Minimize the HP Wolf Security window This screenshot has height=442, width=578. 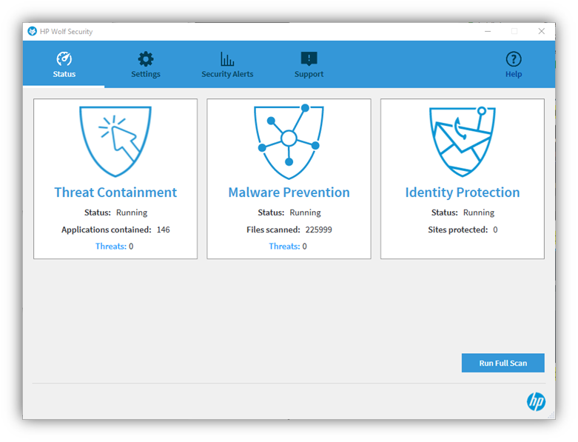[486, 32]
